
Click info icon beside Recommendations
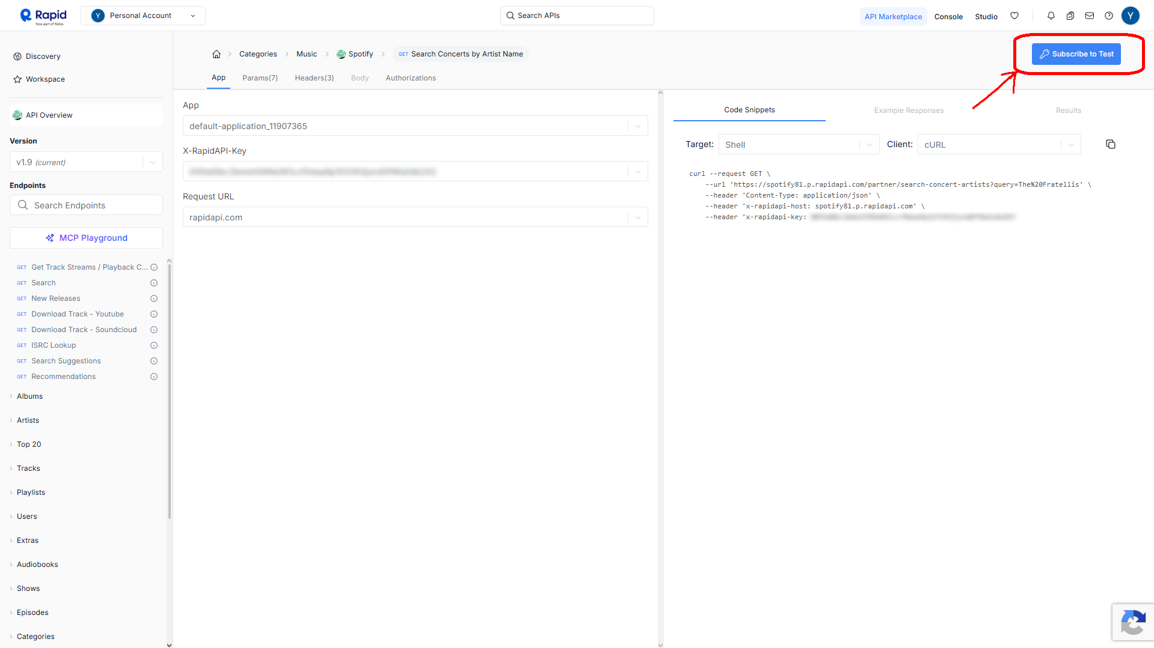pyautogui.click(x=154, y=377)
